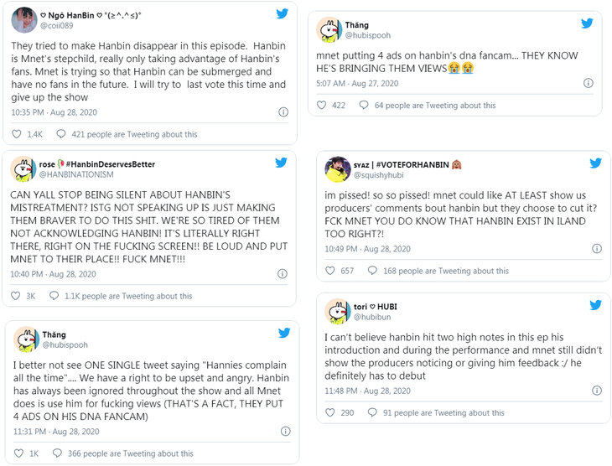Like the hubibun tweet with 290 likes

click(329, 412)
